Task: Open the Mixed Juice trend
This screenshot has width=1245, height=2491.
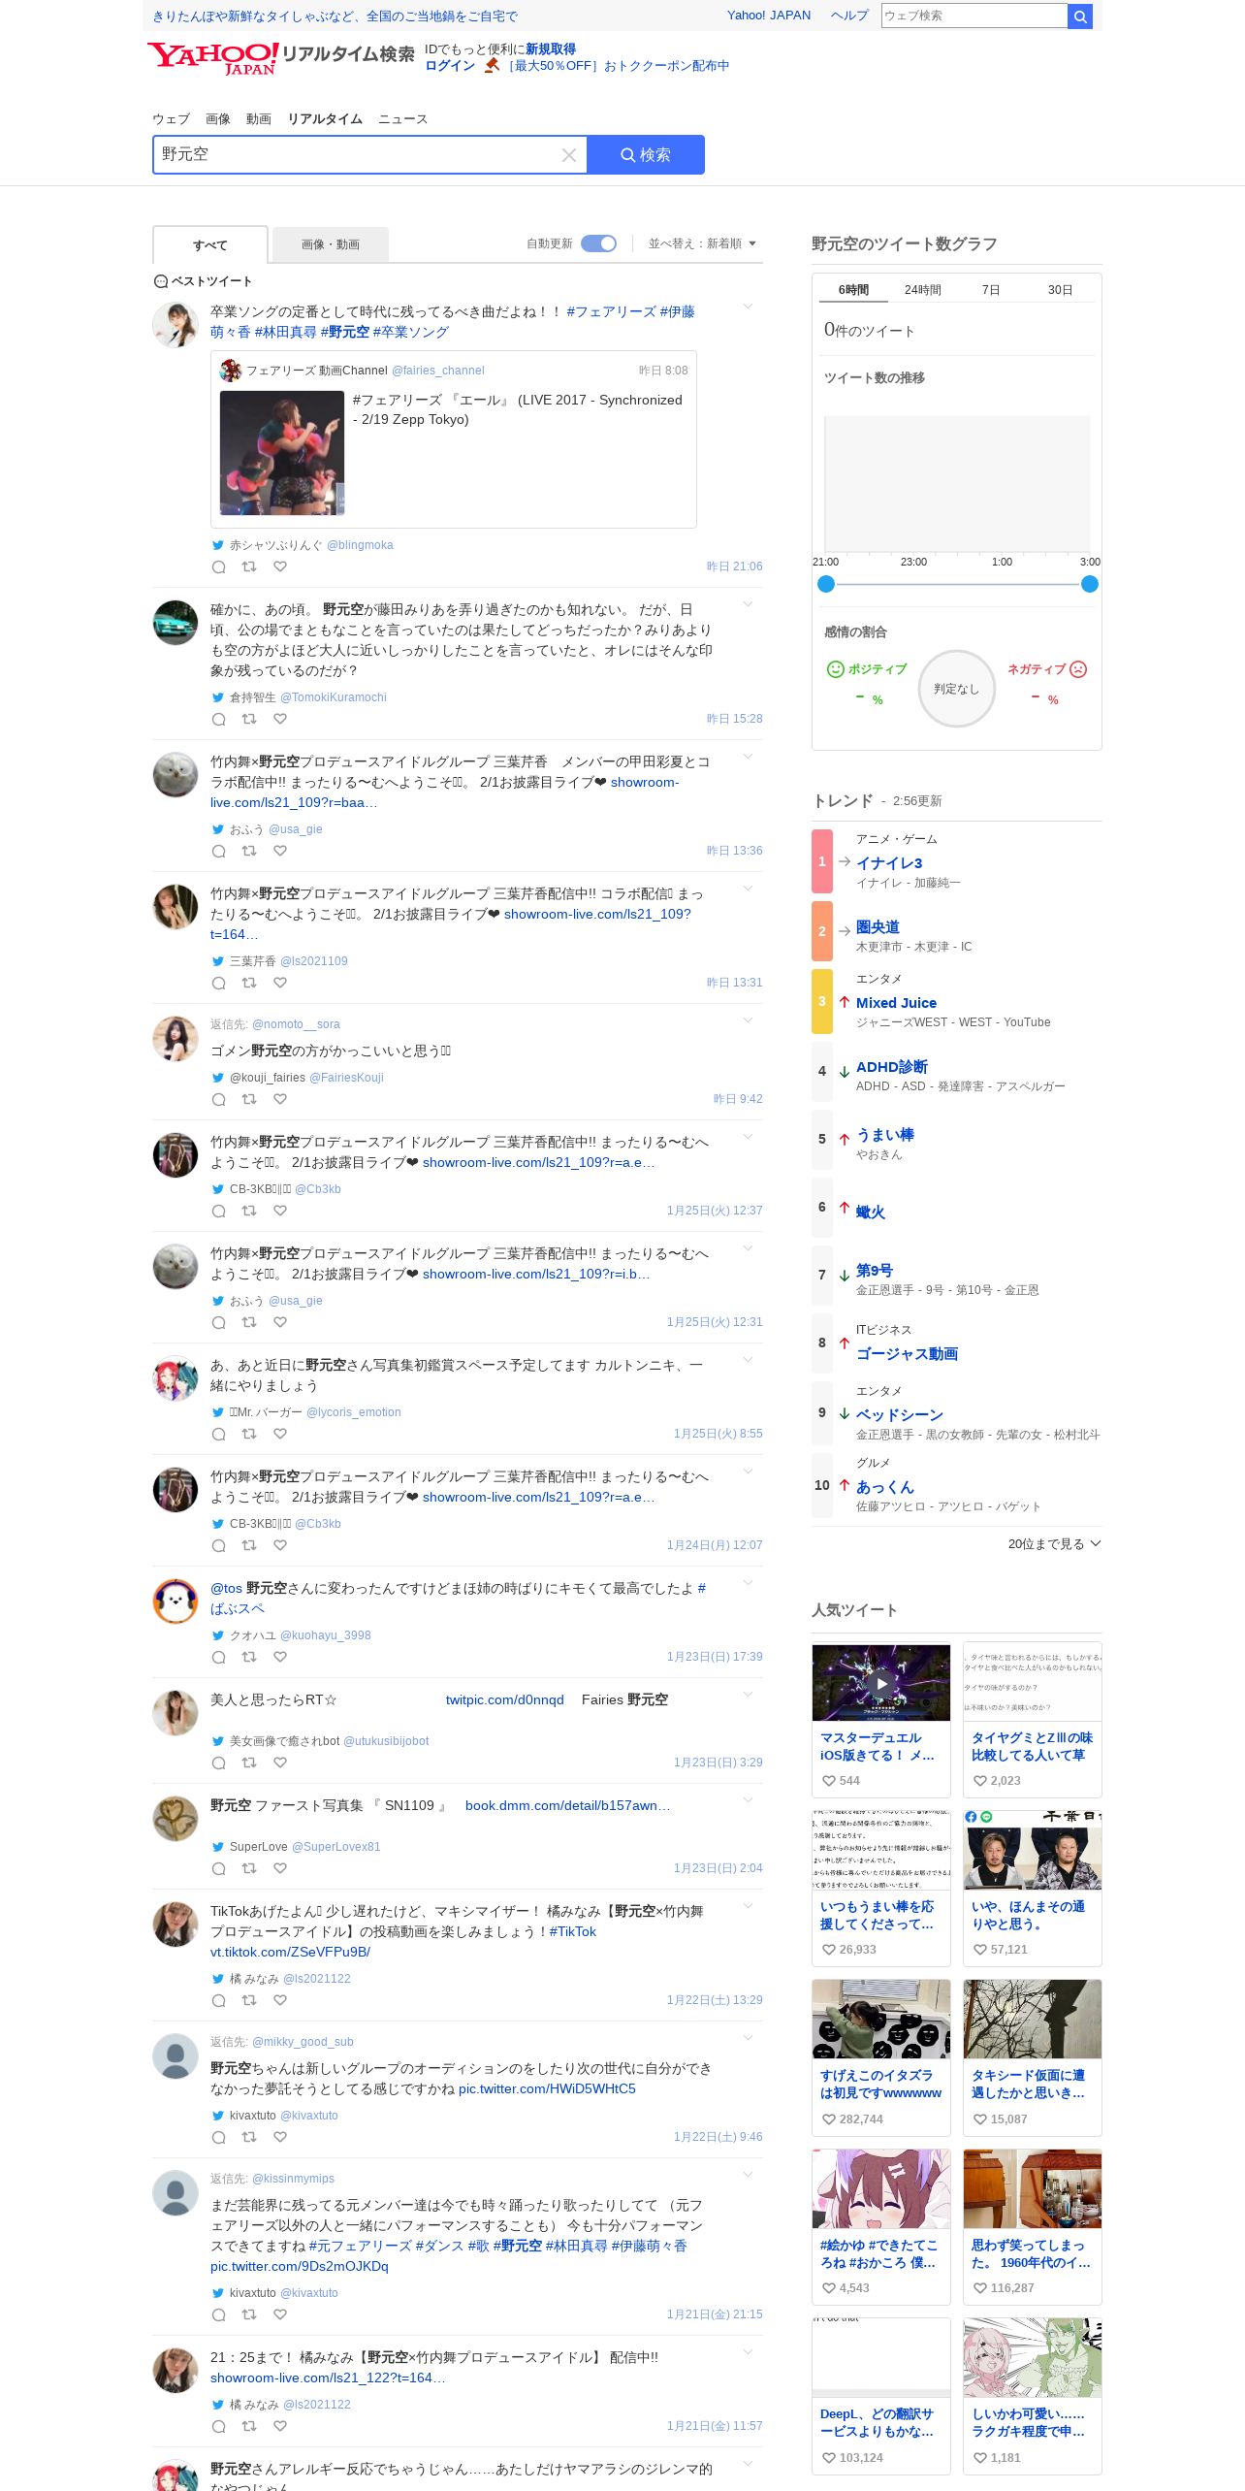Action: tap(896, 1003)
